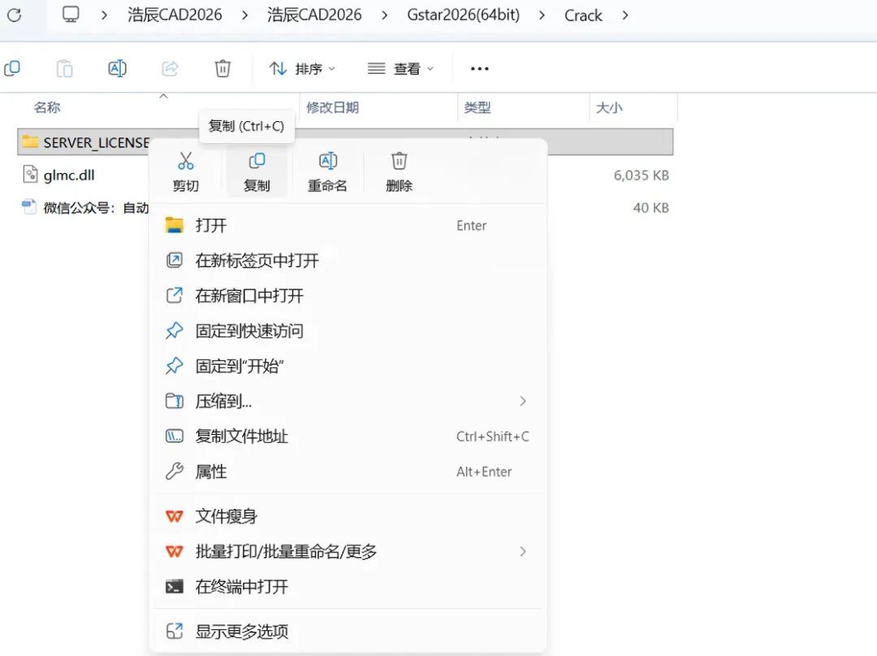Click the Gstar2026(64bit) breadcrumb segment
Viewport: 877px width, 656px height.
click(463, 15)
